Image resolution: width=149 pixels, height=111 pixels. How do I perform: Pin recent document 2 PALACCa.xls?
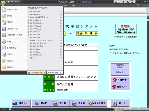pos(61,14)
